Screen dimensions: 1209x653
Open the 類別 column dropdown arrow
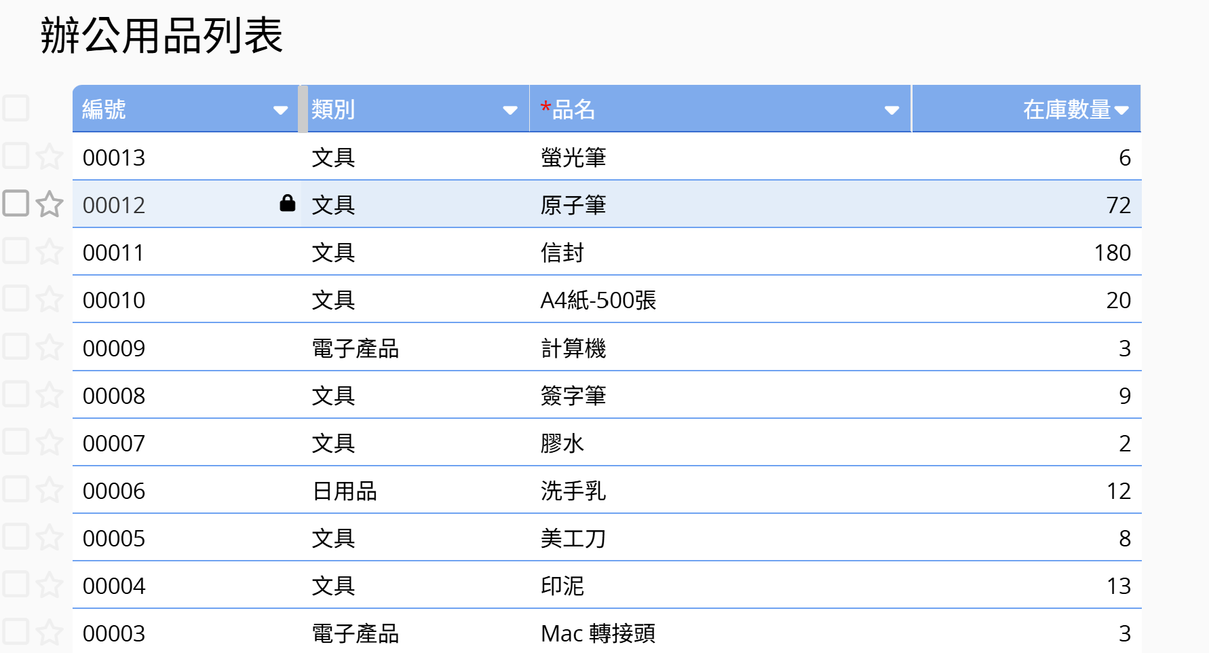[x=510, y=110]
